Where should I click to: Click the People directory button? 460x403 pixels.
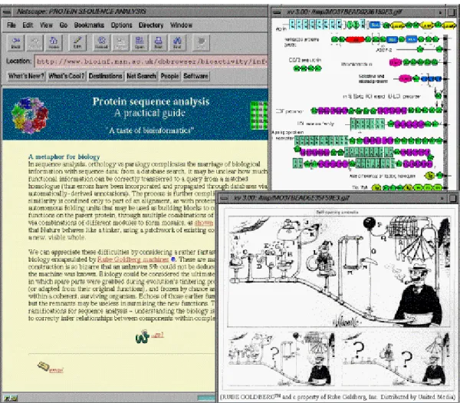[169, 76]
